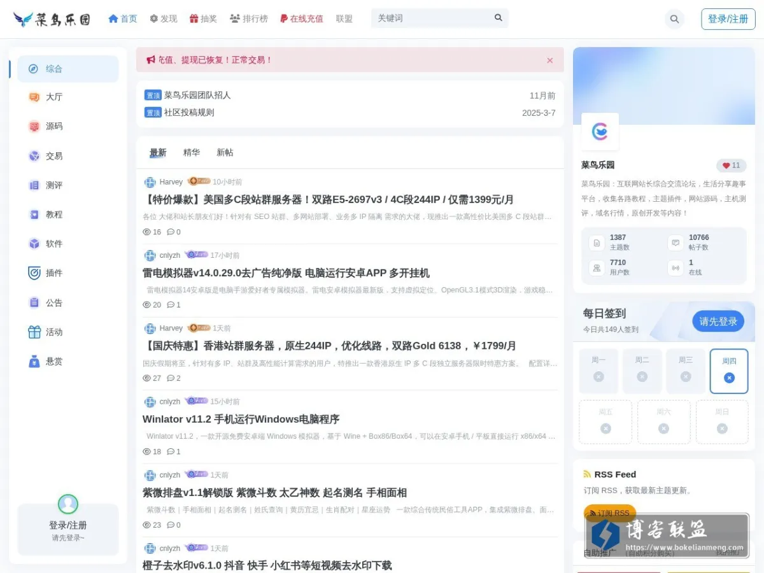Like the forum via the heart 11 badge

732,166
